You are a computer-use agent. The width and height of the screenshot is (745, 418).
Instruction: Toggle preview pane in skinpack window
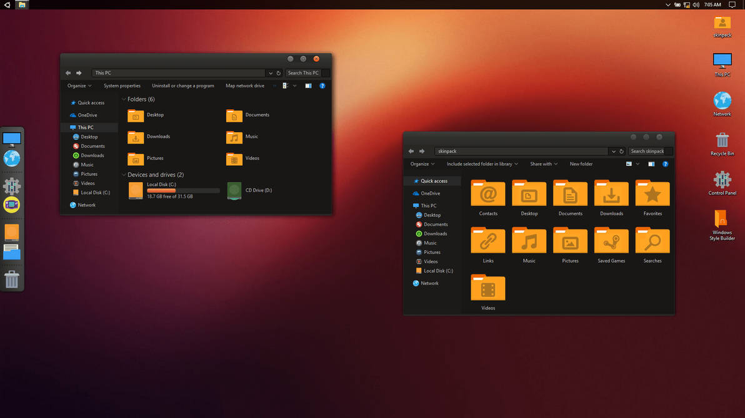point(651,164)
